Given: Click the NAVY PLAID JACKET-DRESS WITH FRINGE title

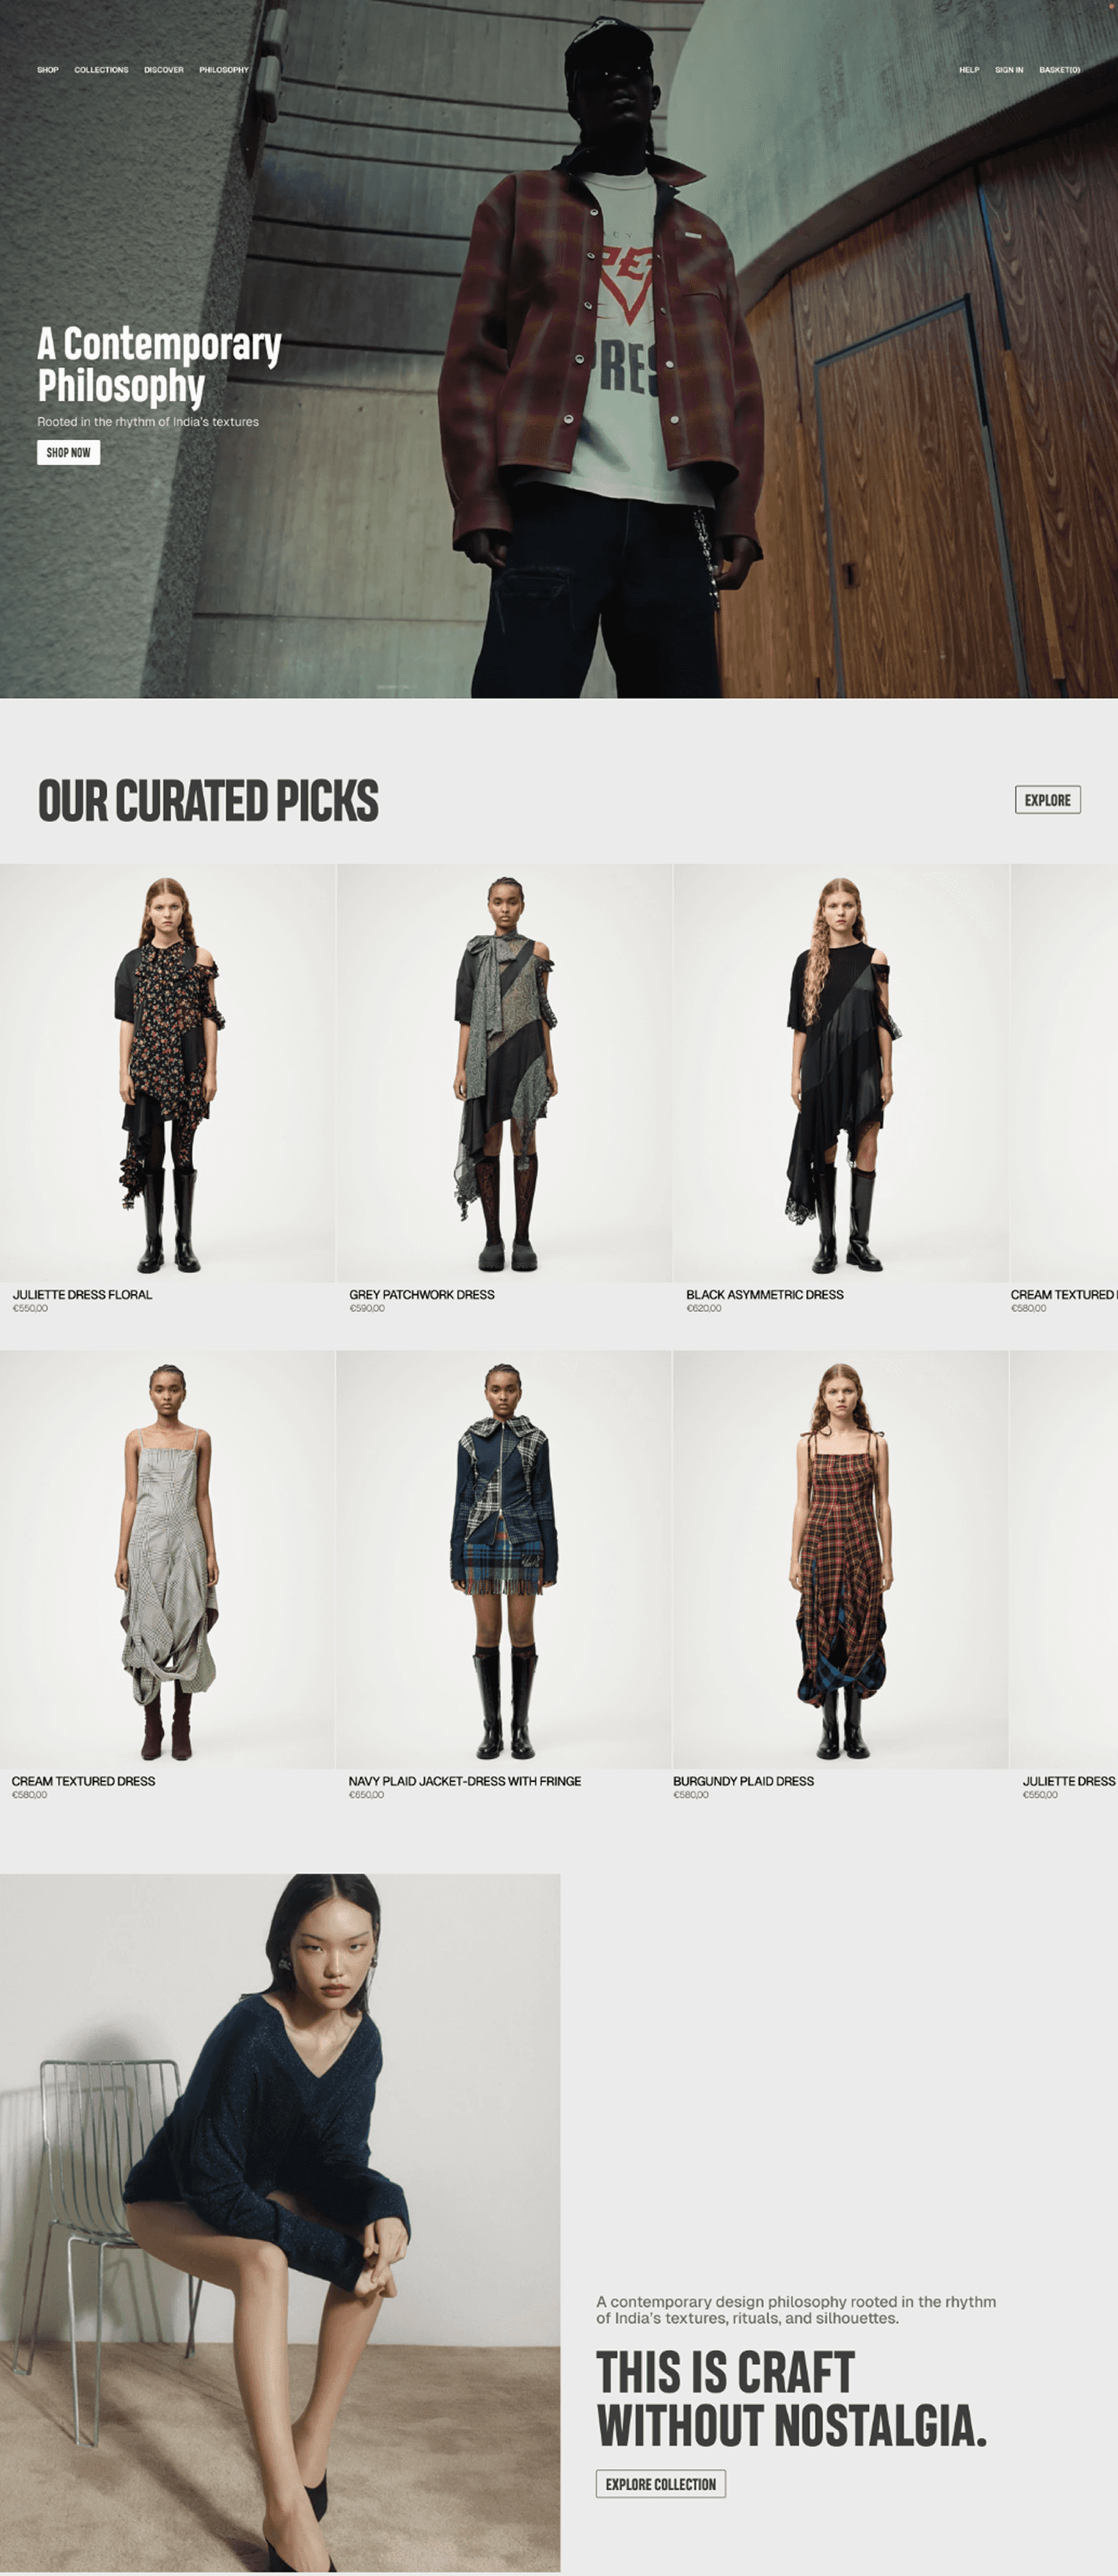Looking at the screenshot, I should click(x=465, y=1781).
